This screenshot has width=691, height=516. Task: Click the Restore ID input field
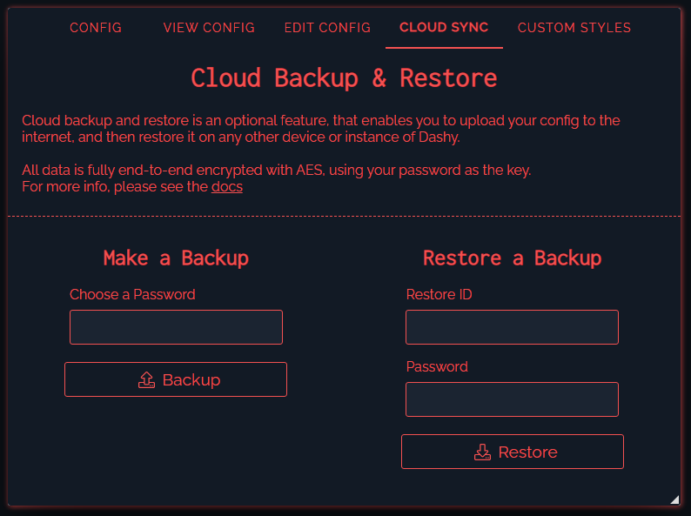(x=512, y=327)
